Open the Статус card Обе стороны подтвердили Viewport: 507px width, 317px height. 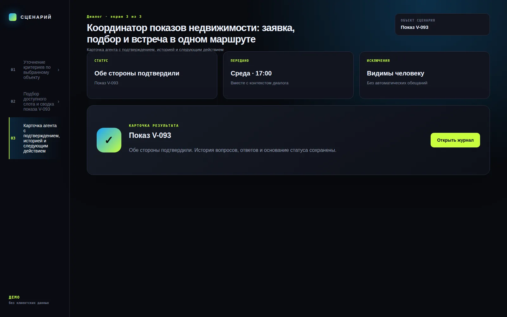pyautogui.click(x=152, y=75)
